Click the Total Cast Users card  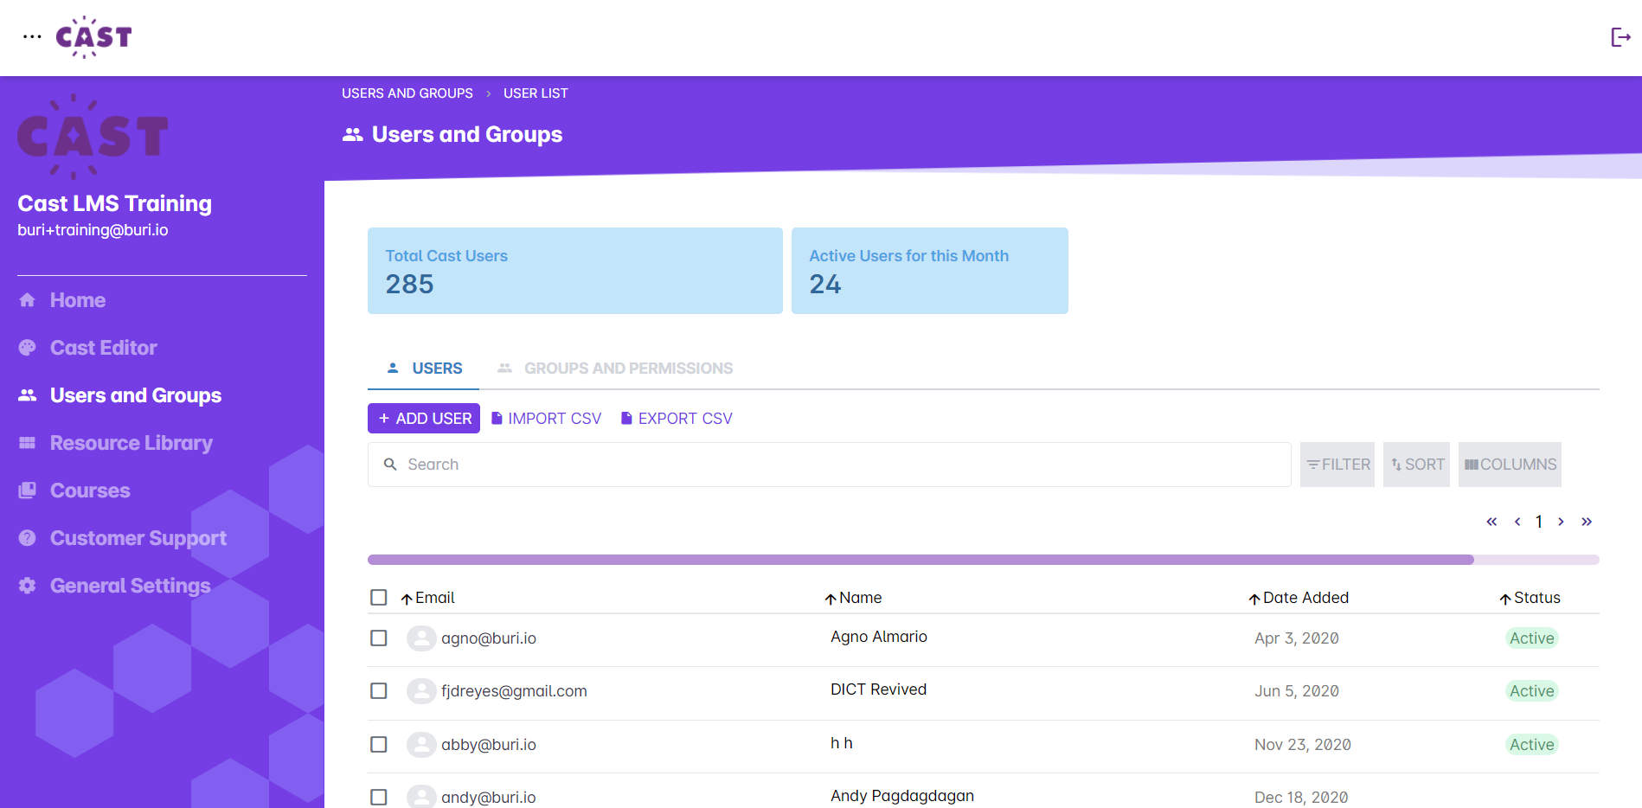575,271
